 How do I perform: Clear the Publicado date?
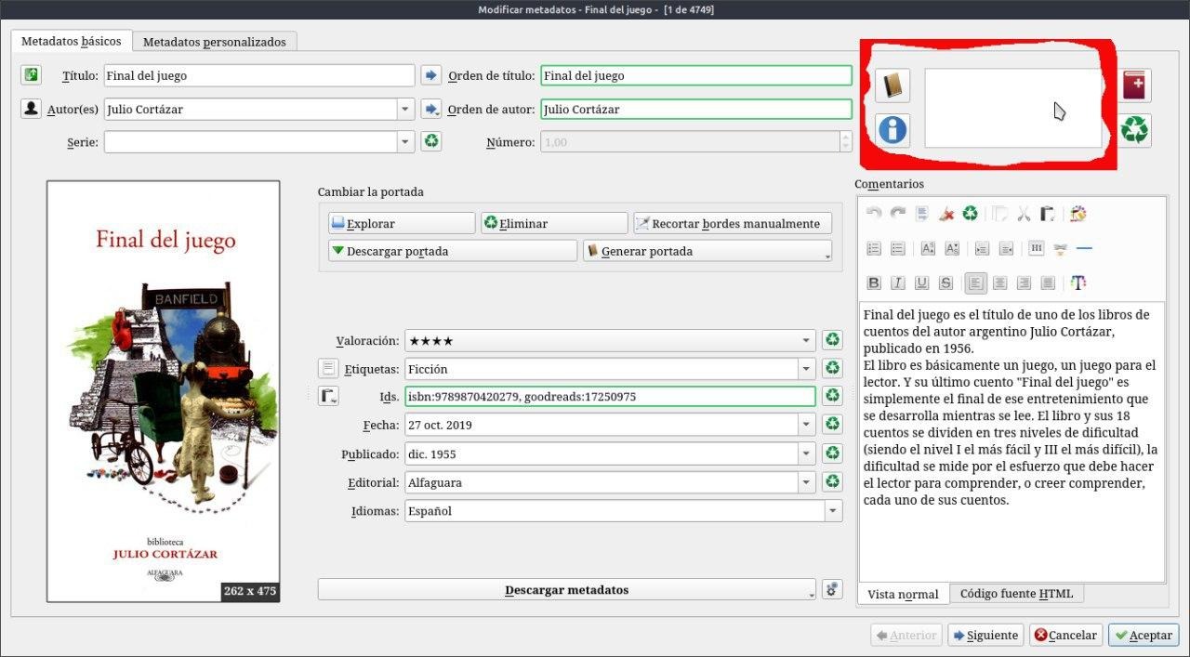coord(832,454)
